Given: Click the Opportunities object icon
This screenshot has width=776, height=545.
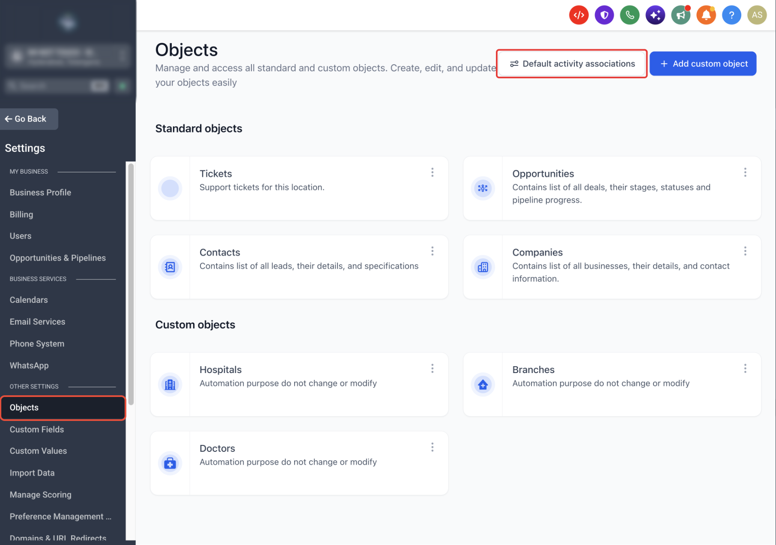Looking at the screenshot, I should [483, 188].
